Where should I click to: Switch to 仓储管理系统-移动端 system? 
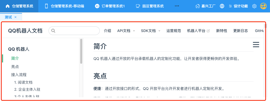(x=64, y=6)
